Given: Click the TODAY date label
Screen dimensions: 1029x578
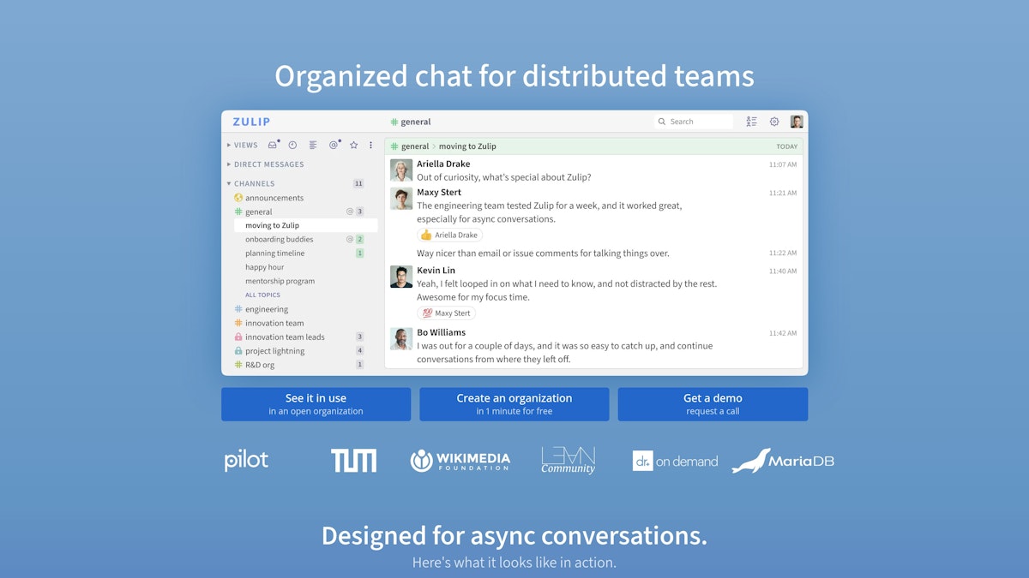Looking at the screenshot, I should click(x=787, y=146).
